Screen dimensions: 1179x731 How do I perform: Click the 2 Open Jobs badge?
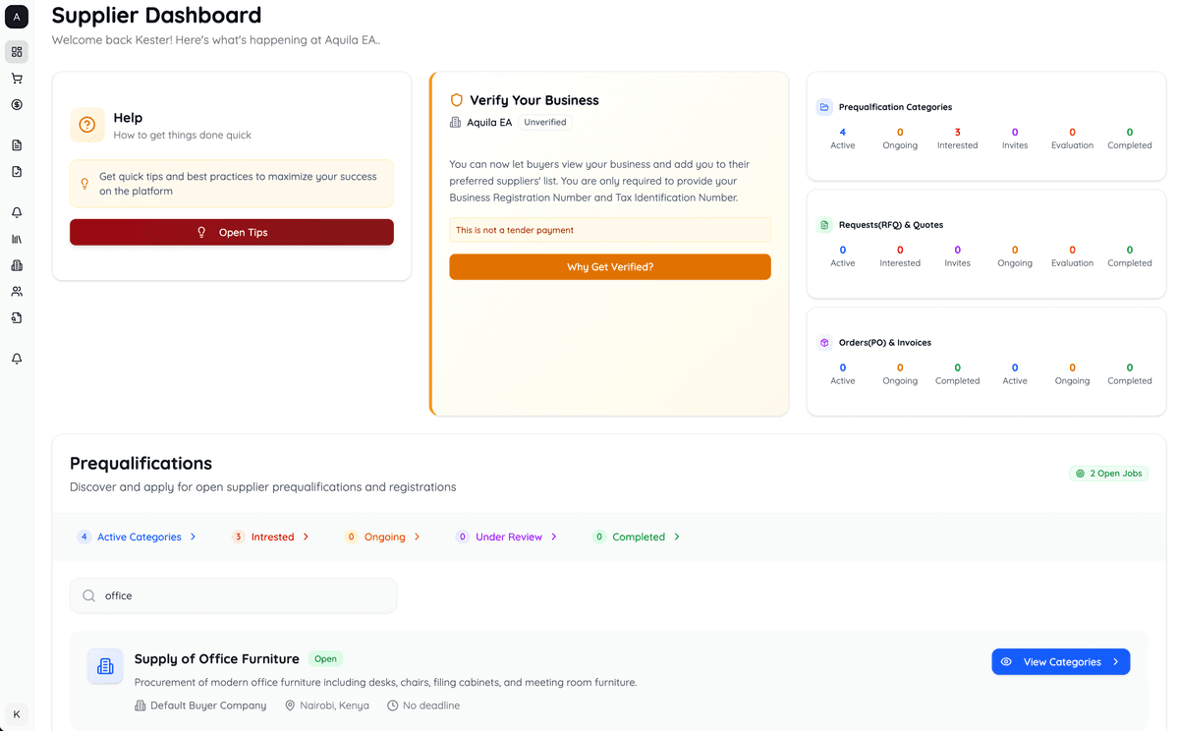point(1108,473)
